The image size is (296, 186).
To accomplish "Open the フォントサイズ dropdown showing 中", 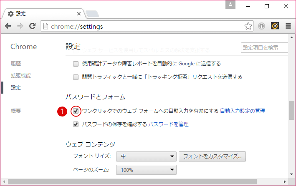I will 147,156.
